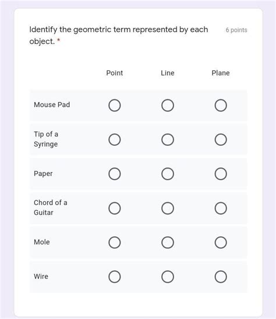Click the Plane column header

[x=221, y=73]
